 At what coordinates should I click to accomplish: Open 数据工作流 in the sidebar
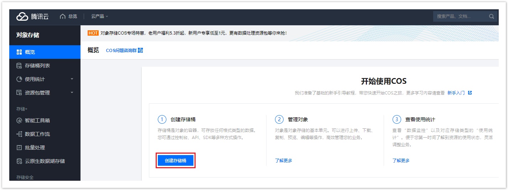(45, 134)
